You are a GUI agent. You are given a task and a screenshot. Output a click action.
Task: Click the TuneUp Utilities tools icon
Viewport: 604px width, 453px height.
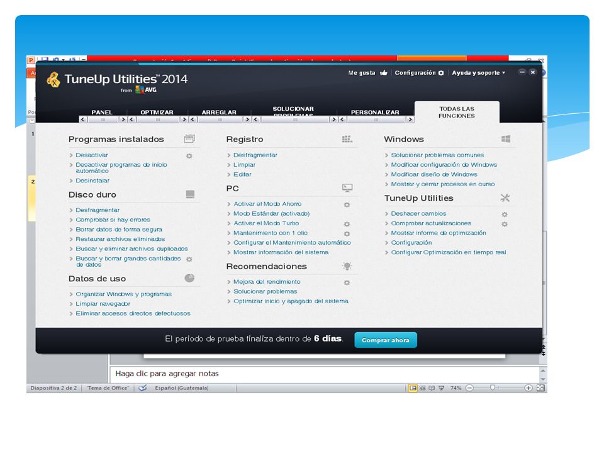[x=505, y=198]
